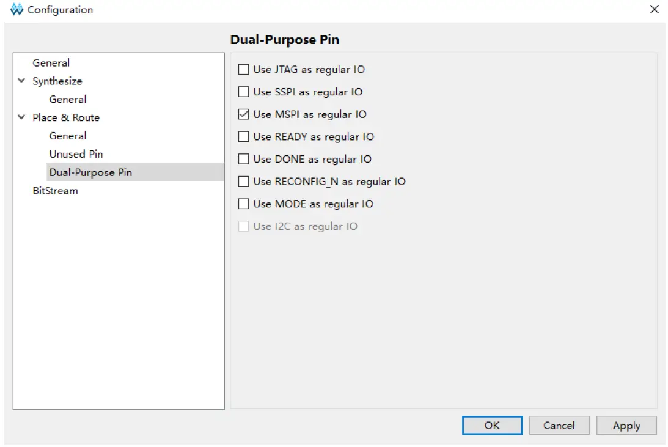Select General under Place & Route
The height and width of the screenshot is (447, 668).
coord(67,136)
